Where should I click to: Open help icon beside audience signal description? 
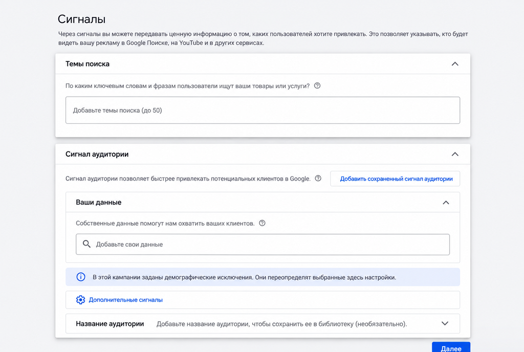(318, 179)
